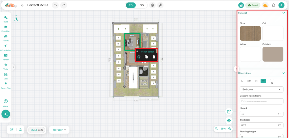Open the AI Inspiration panel
The height and width of the screenshot is (138, 289).
point(6,47)
